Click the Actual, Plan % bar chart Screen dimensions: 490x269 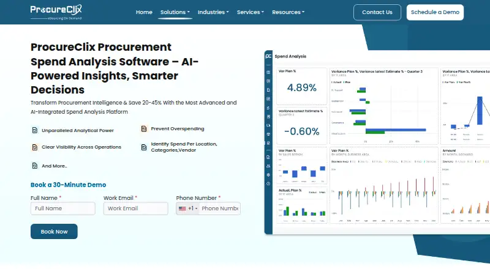pos(301,205)
